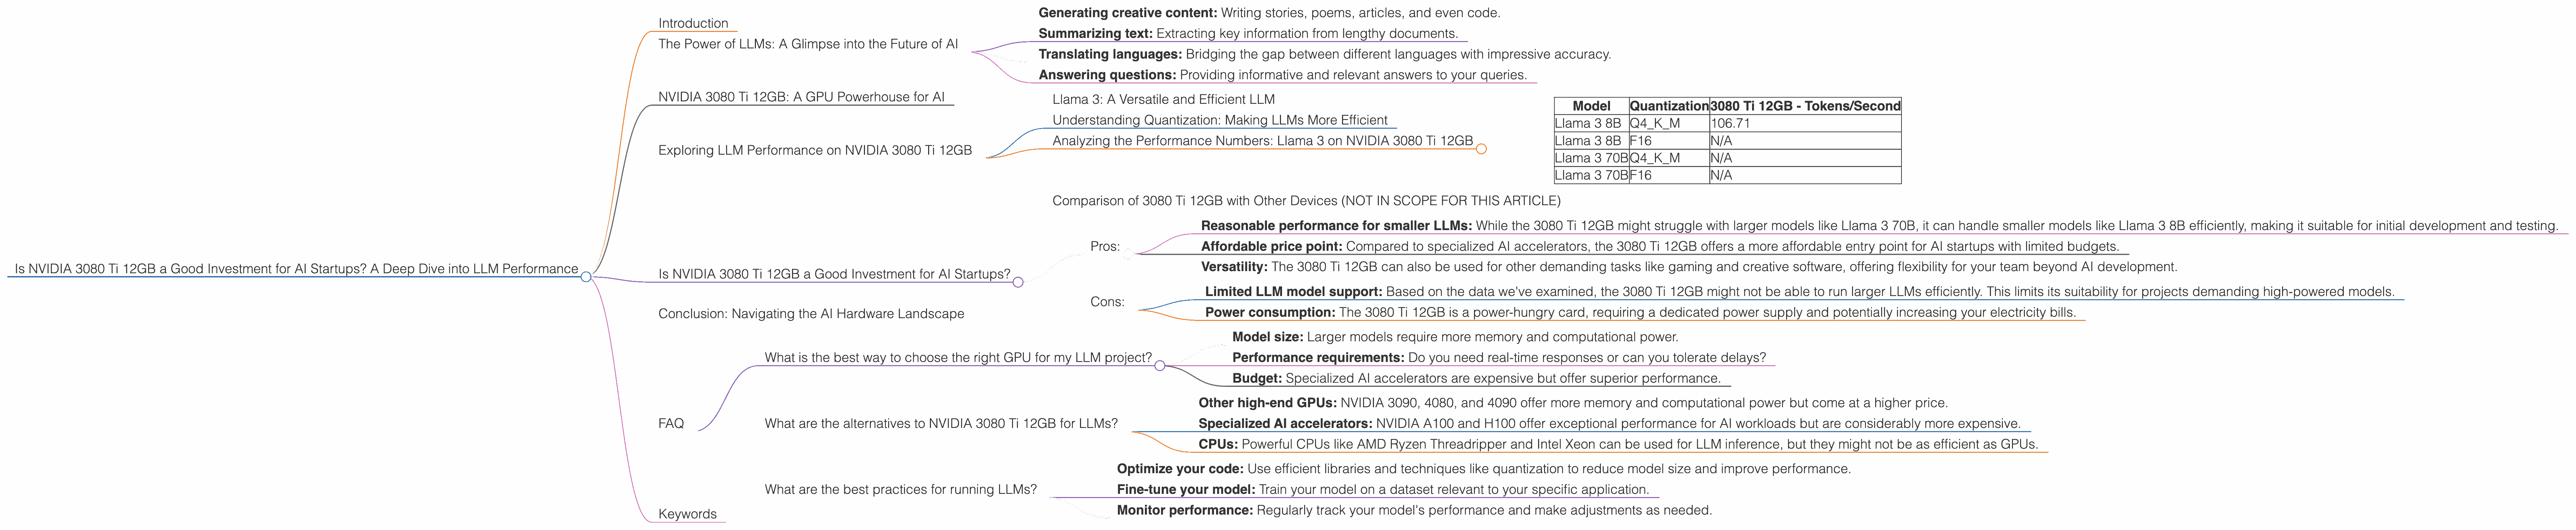2576x530 pixels.
Task: Select 'NVIDIA 3080 Ti 12GB: A GPU Powerhouse' node
Action: (x=800, y=97)
